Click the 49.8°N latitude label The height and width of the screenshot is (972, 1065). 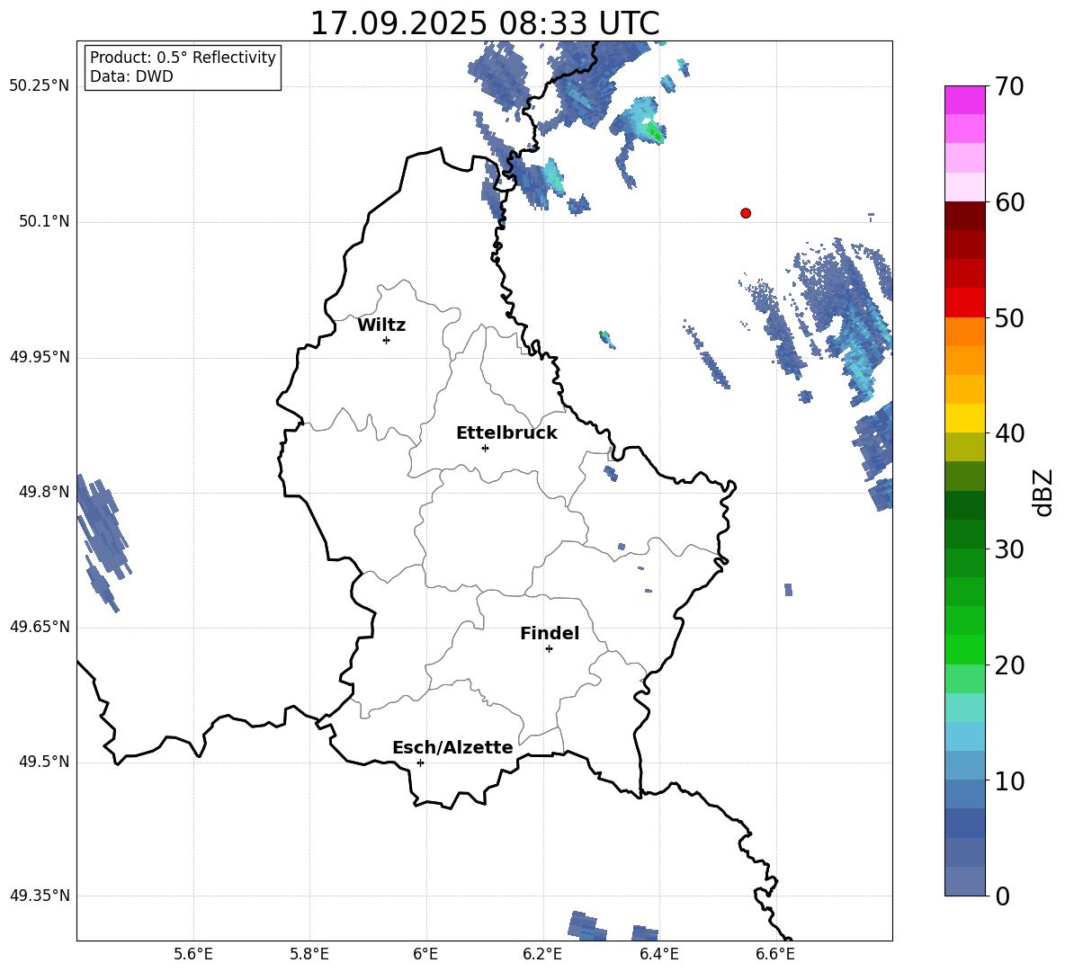[44, 492]
